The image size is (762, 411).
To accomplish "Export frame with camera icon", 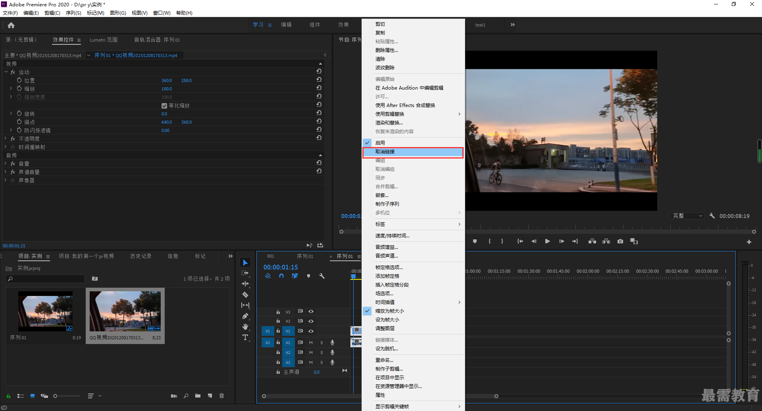I will click(620, 241).
